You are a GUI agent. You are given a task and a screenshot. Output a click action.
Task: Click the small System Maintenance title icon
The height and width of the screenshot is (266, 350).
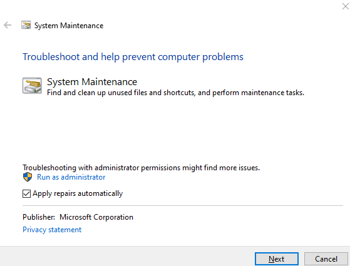26,25
